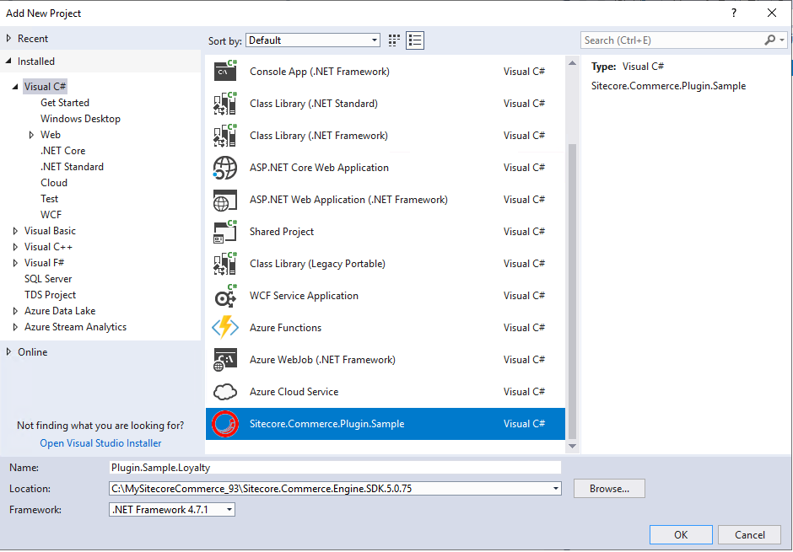Click the Azure Cloud Service cloud icon
793x552 pixels.
pos(225,391)
